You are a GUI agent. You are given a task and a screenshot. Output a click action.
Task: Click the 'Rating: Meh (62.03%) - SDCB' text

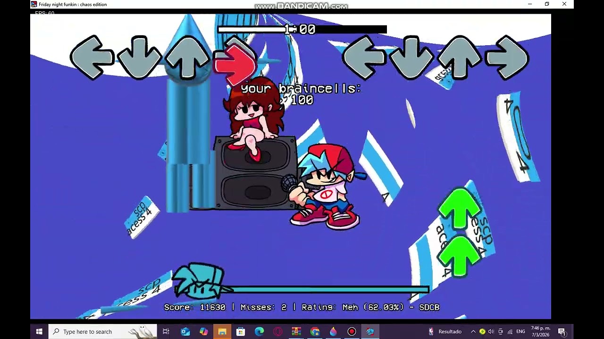(370, 307)
